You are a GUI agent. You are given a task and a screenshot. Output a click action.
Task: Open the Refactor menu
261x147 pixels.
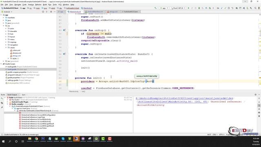coord(38,4)
